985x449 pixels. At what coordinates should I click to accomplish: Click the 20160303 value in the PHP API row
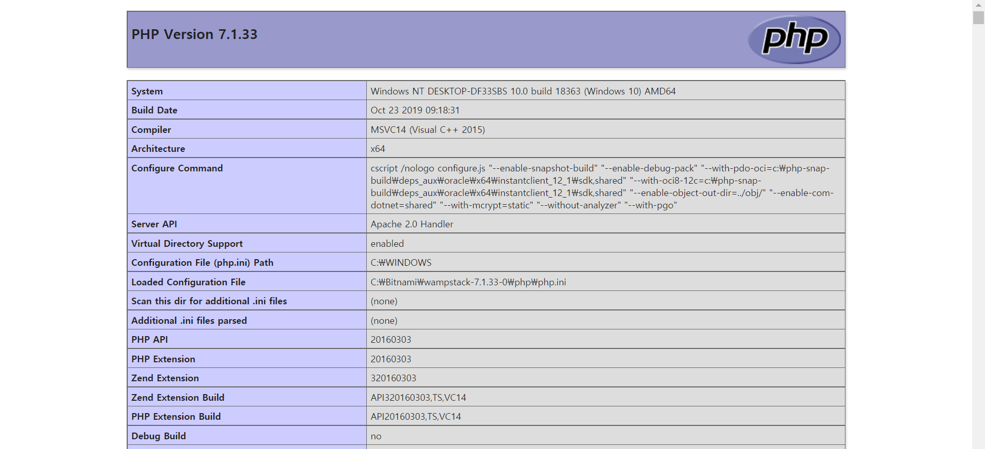(391, 340)
